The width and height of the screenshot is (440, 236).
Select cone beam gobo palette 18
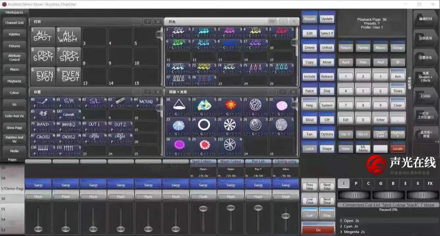[x=178, y=106]
